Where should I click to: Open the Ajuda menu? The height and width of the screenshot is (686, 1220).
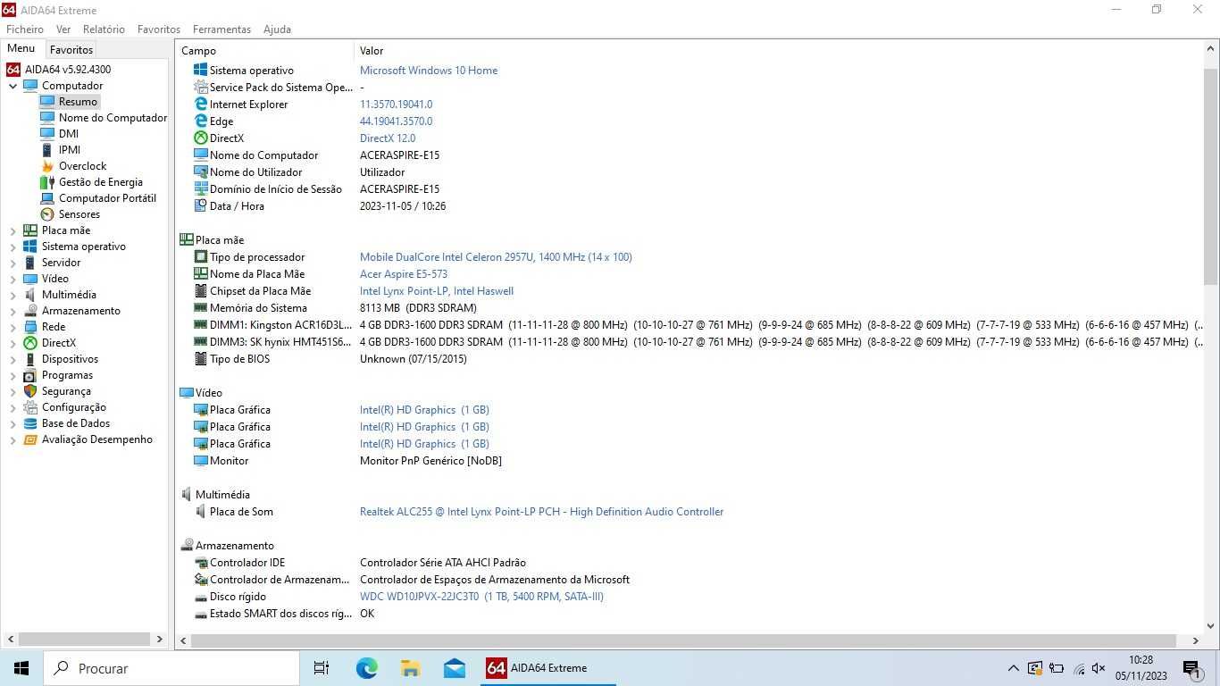[277, 29]
